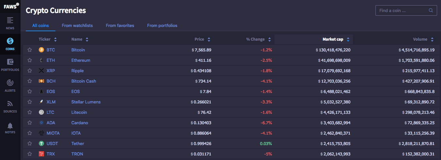Screen dimensions: 441x160
Task: Click TRON volume 152,382,000.31
Action: 418,154
